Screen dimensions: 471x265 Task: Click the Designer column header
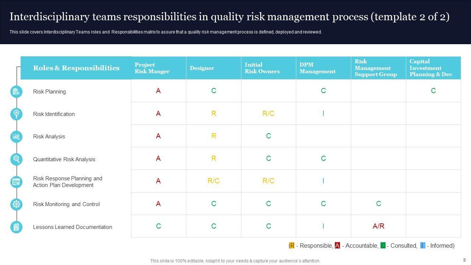202,68
